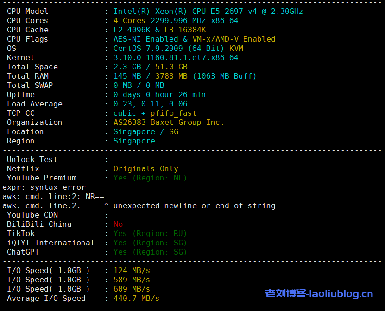Click the red "No" for BiliBili China
385x311 pixels.
pyautogui.click(x=118, y=224)
